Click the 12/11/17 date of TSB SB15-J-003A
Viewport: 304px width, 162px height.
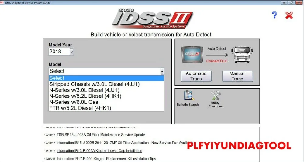tap(50, 135)
